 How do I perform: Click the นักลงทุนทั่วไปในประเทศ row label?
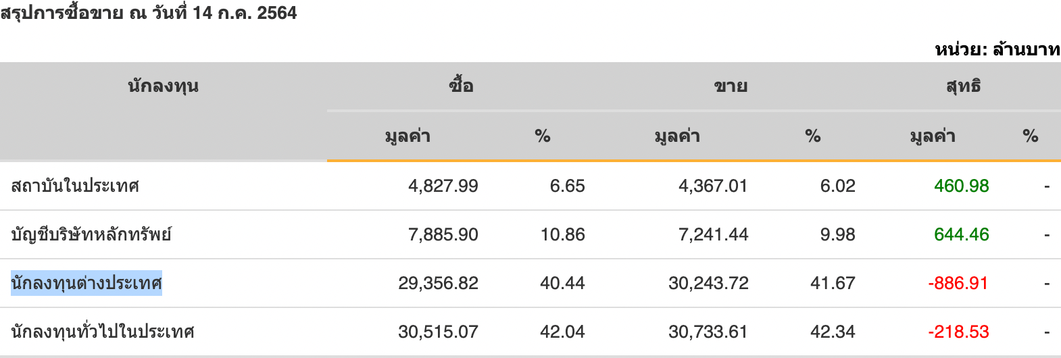coord(103,332)
